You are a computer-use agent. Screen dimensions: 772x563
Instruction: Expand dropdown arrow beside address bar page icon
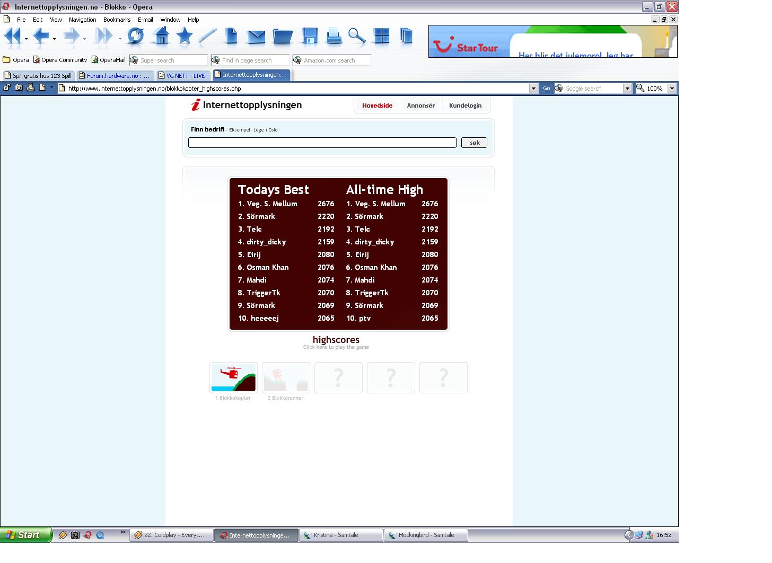click(x=51, y=88)
